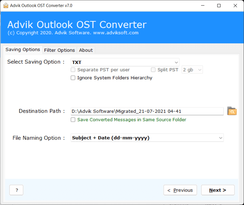Screen dimensions: 244x205
Task: Minimize the Advik OST Converter window
Action: 203,6
